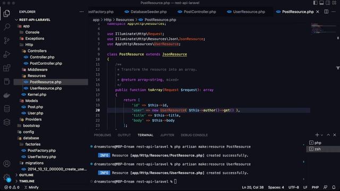Open the Search view in activity bar
340x191 pixels.
pos(7,27)
